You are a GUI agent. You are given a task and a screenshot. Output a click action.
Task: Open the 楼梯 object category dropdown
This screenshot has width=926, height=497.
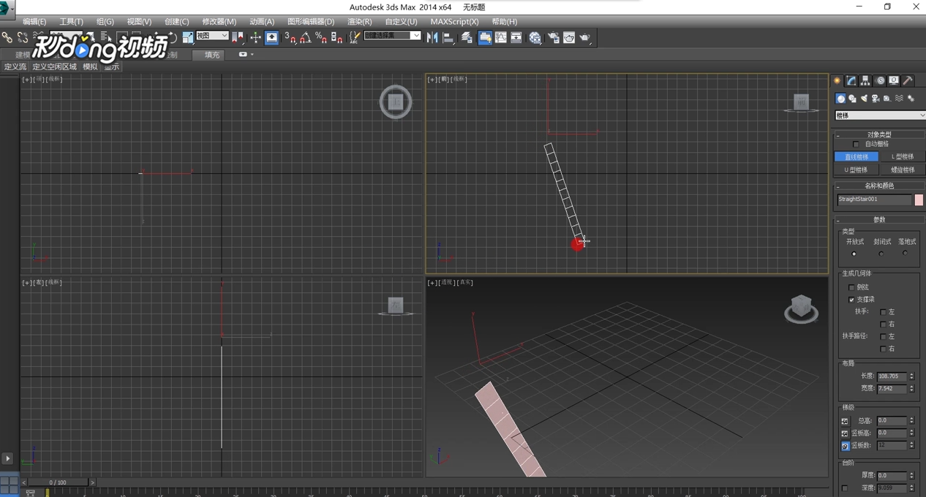click(x=880, y=115)
